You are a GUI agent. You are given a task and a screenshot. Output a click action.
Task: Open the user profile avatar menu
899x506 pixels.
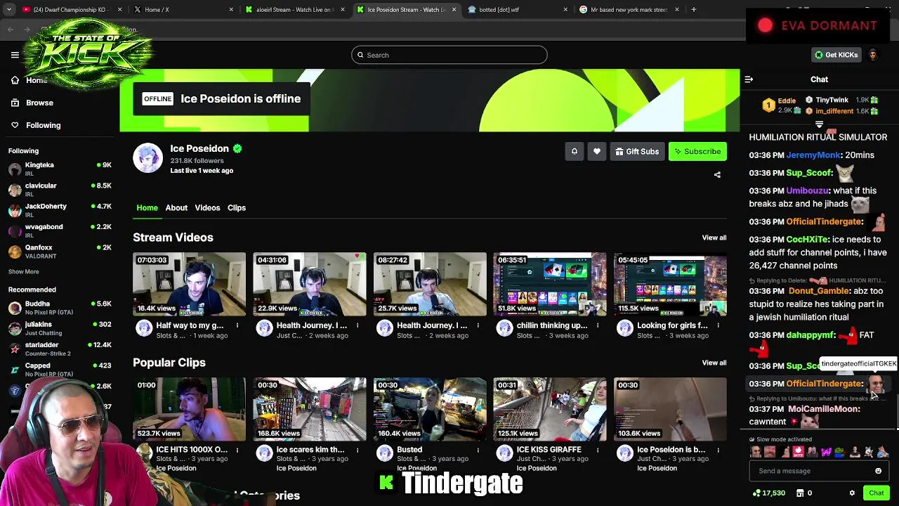point(872,55)
